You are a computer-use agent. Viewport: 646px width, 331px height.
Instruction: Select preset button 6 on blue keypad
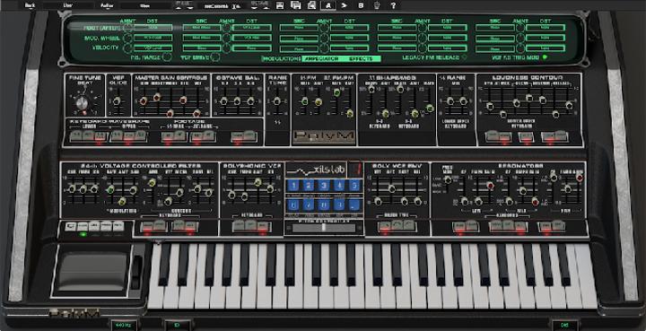[293, 205]
